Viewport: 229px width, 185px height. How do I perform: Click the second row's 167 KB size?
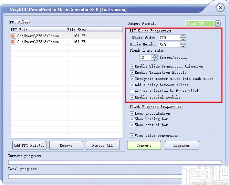[x=79, y=42]
